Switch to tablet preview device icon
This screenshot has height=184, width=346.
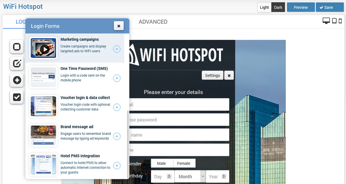coord(334,21)
